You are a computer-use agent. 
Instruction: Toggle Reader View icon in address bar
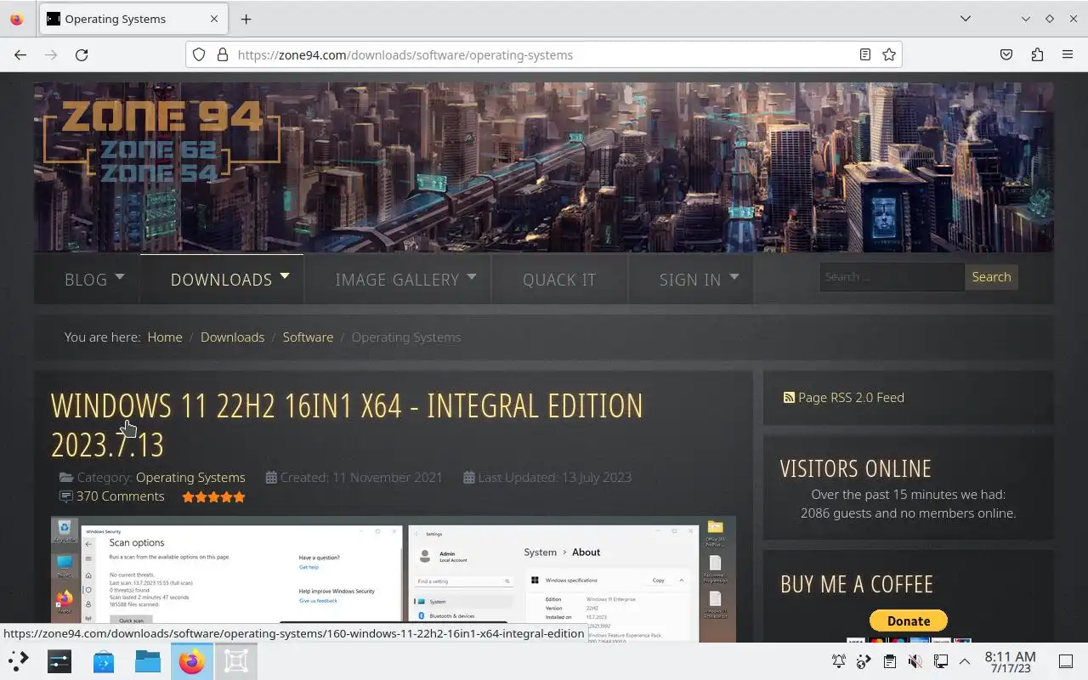tap(864, 54)
